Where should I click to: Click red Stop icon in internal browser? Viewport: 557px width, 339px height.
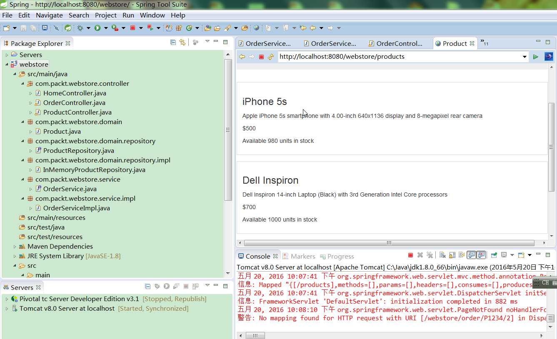(261, 57)
